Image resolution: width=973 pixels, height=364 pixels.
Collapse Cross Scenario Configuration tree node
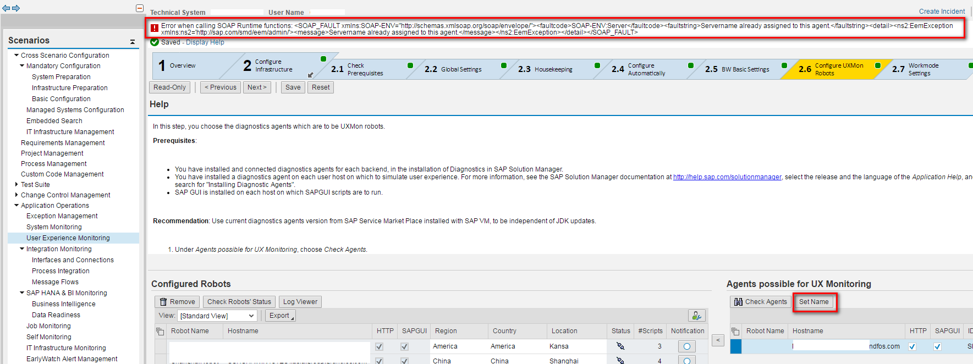(x=17, y=55)
